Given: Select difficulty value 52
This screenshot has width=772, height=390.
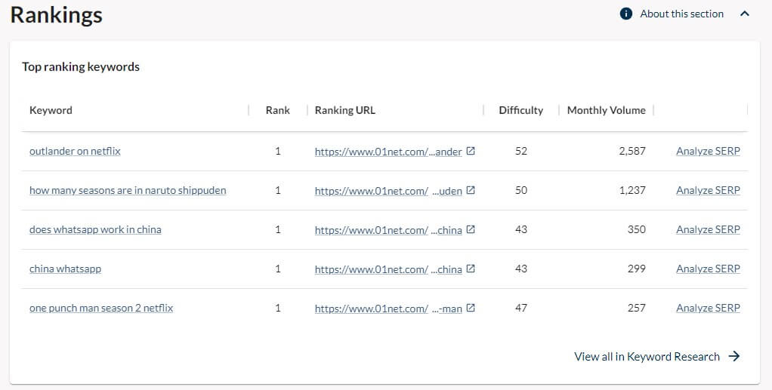Looking at the screenshot, I should 521,151.
